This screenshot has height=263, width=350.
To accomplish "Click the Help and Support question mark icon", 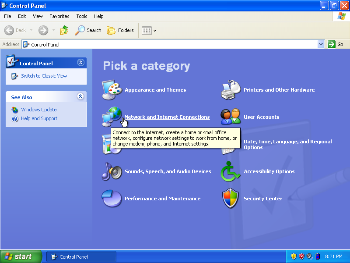I will point(15,118).
